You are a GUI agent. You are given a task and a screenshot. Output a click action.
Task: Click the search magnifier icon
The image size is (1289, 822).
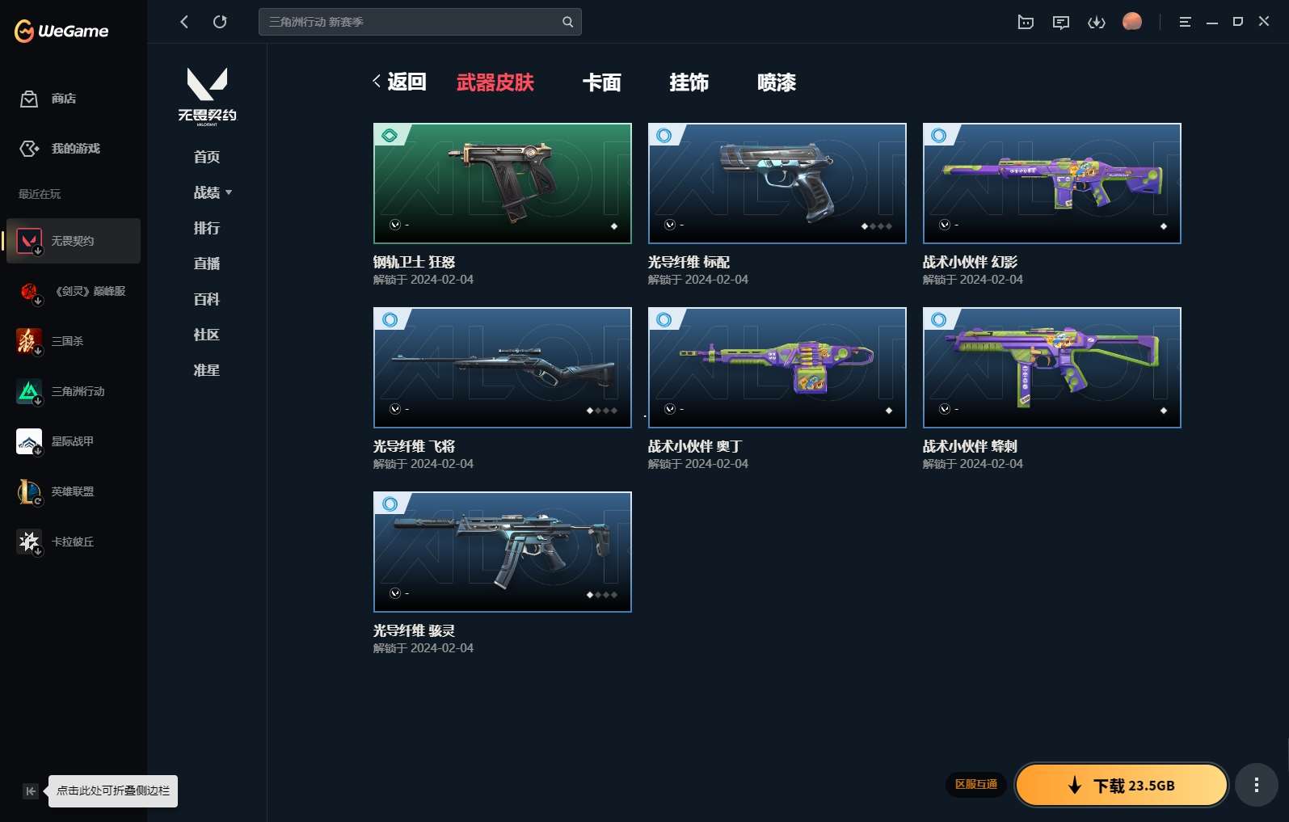click(567, 22)
